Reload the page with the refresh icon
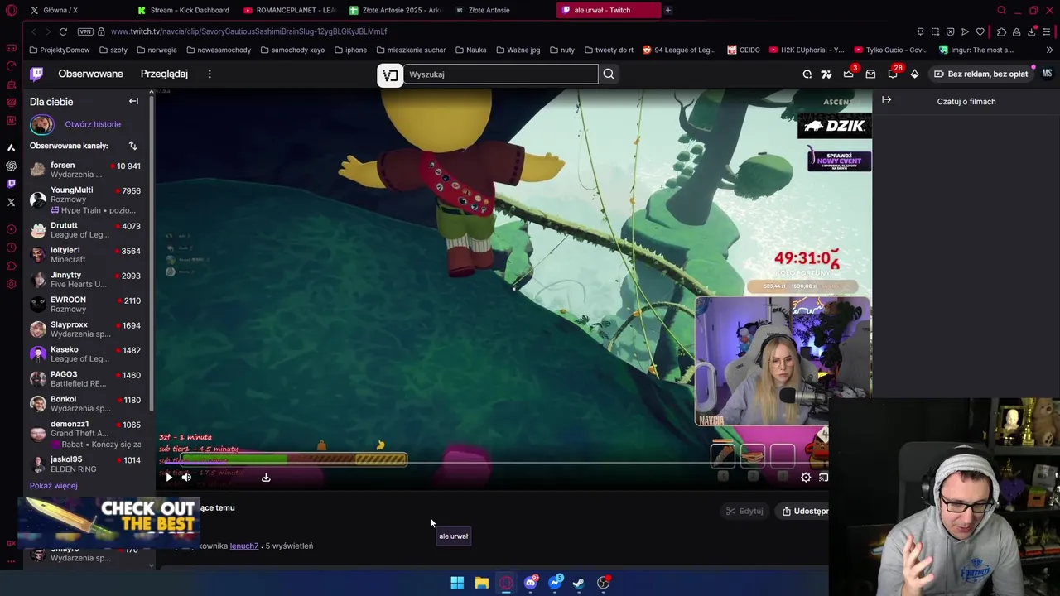Screen dimensions: 1060x596 pyautogui.click(x=63, y=31)
